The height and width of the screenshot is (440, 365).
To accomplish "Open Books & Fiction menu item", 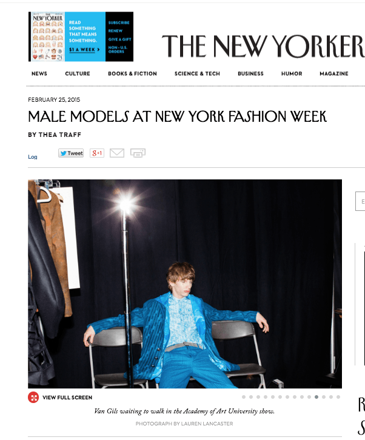I will click(x=133, y=73).
